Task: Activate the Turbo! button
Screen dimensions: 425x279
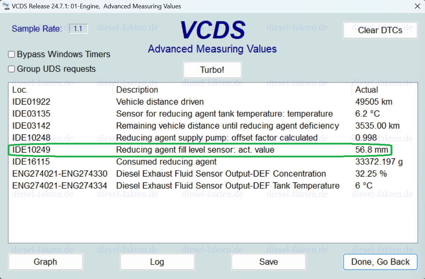Action: [x=212, y=70]
